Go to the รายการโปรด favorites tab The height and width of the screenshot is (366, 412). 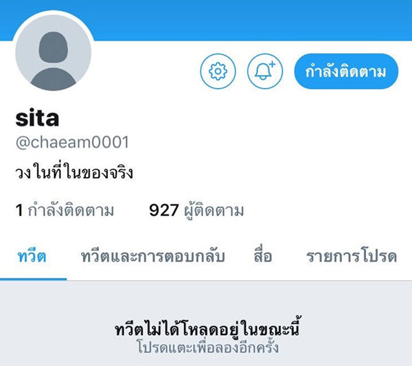click(352, 256)
